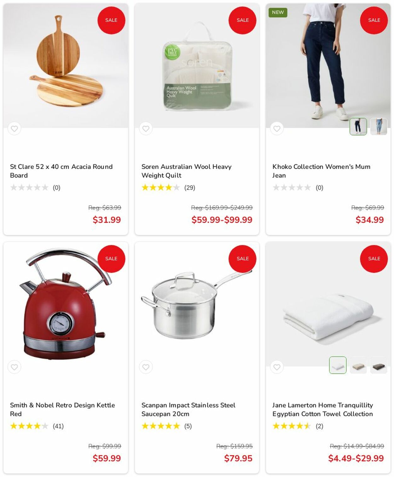
Task: Select dark navy jean color swatch
Action: [358, 127]
